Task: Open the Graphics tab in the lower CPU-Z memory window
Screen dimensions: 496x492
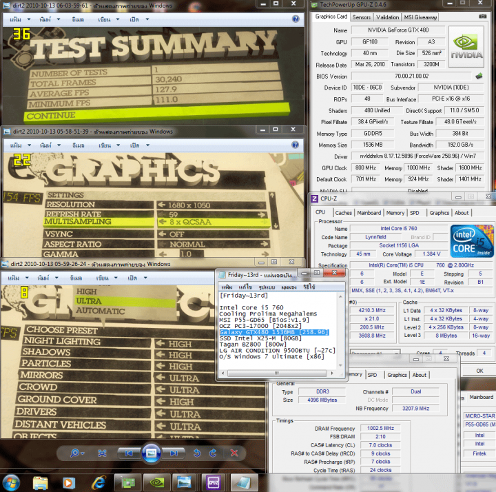Action: [397, 375]
